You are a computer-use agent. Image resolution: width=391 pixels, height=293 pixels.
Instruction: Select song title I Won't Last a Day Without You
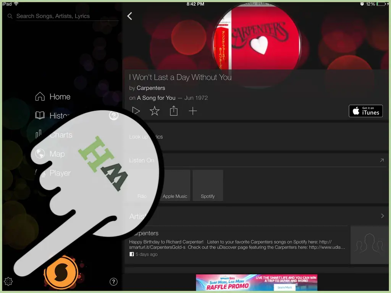coord(180,77)
